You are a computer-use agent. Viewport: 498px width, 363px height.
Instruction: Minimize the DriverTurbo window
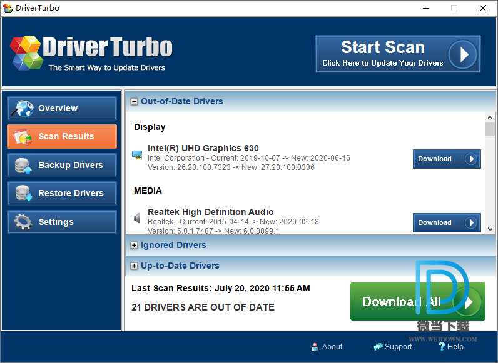pos(426,8)
